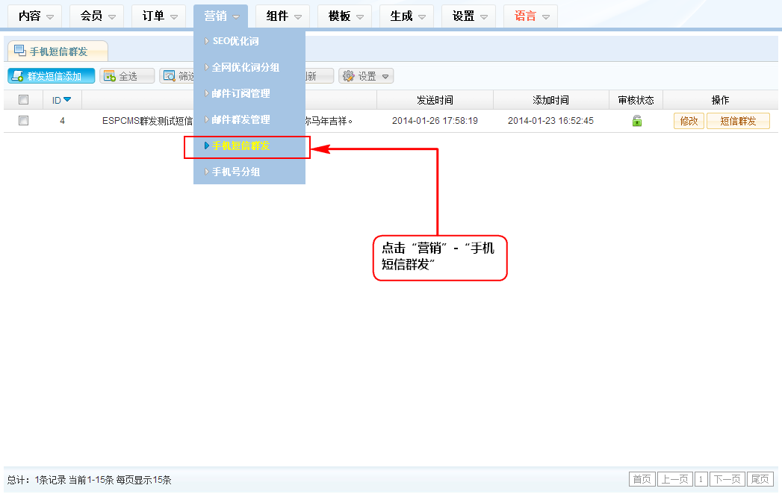Viewport: 782px width, 494px height.
Task: Click 短信群发 button in the operations column
Action: pyautogui.click(x=737, y=121)
